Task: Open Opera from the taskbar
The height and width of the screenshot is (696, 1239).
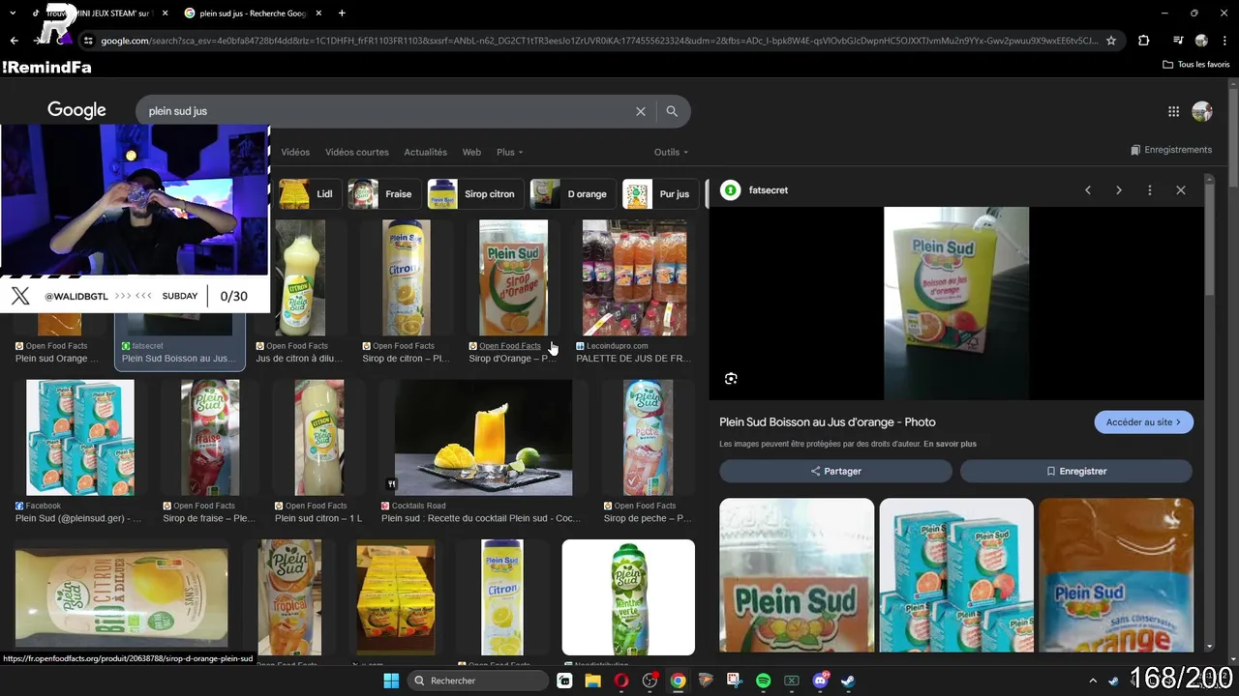Action: click(x=621, y=681)
